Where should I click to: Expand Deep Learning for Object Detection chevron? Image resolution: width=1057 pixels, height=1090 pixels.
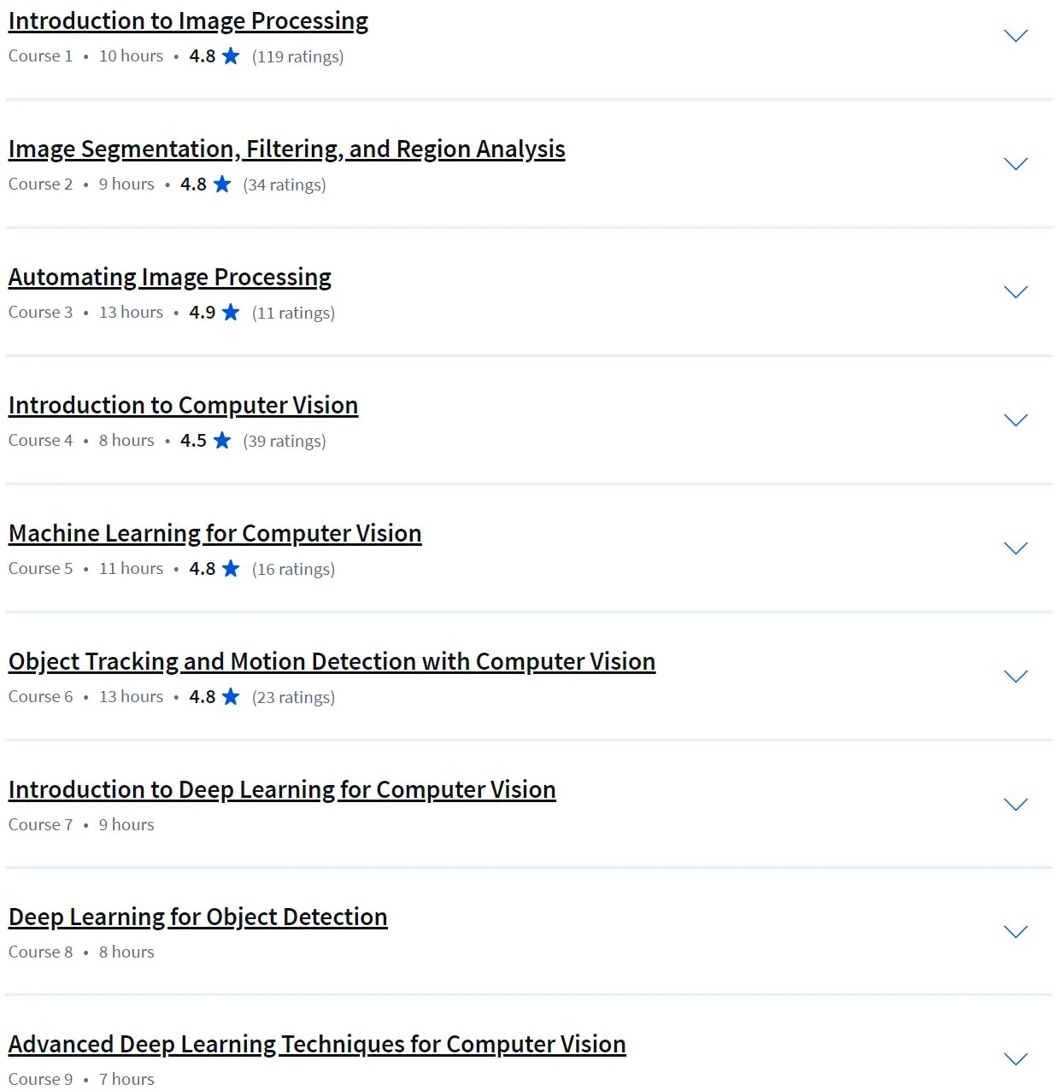click(x=1015, y=932)
